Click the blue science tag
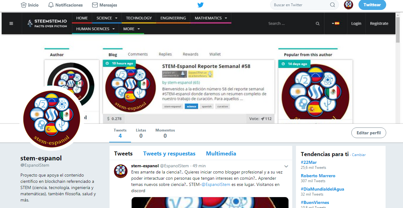403x208 pixels. [191, 106]
